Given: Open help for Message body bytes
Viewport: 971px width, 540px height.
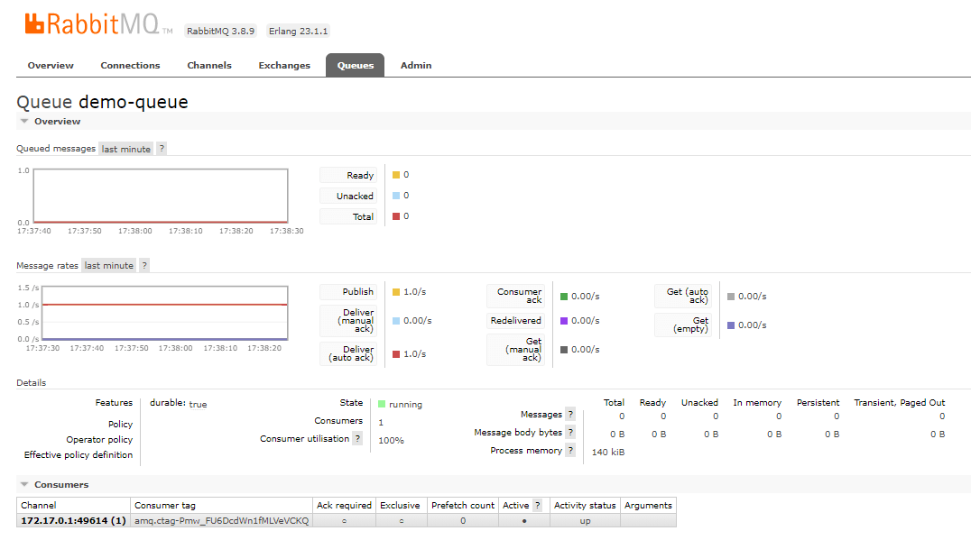Looking at the screenshot, I should click(570, 433).
